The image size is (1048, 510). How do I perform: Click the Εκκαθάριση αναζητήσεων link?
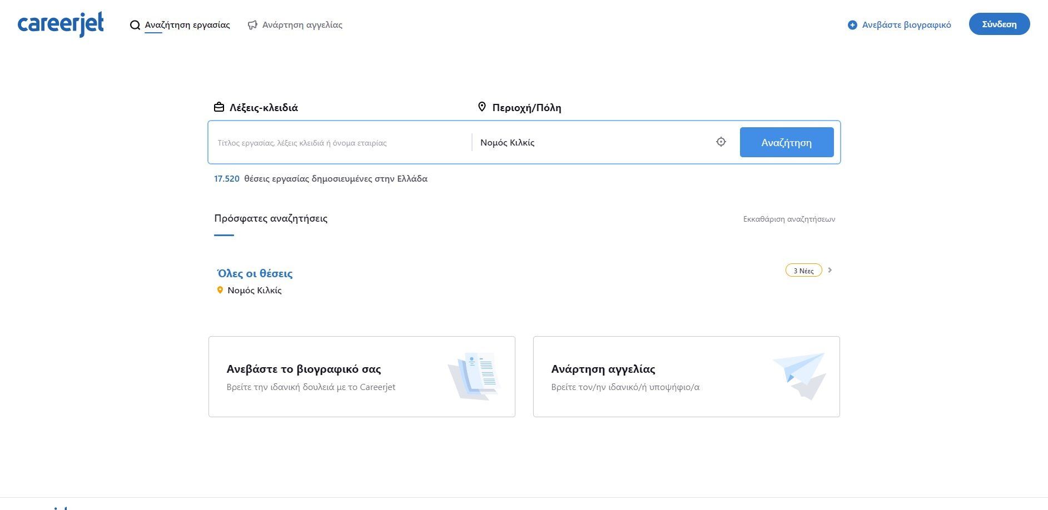(x=788, y=219)
